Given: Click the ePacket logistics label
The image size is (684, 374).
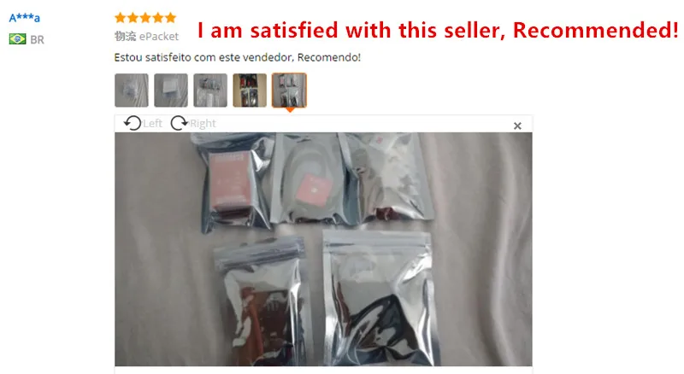Looking at the screenshot, I should (146, 36).
